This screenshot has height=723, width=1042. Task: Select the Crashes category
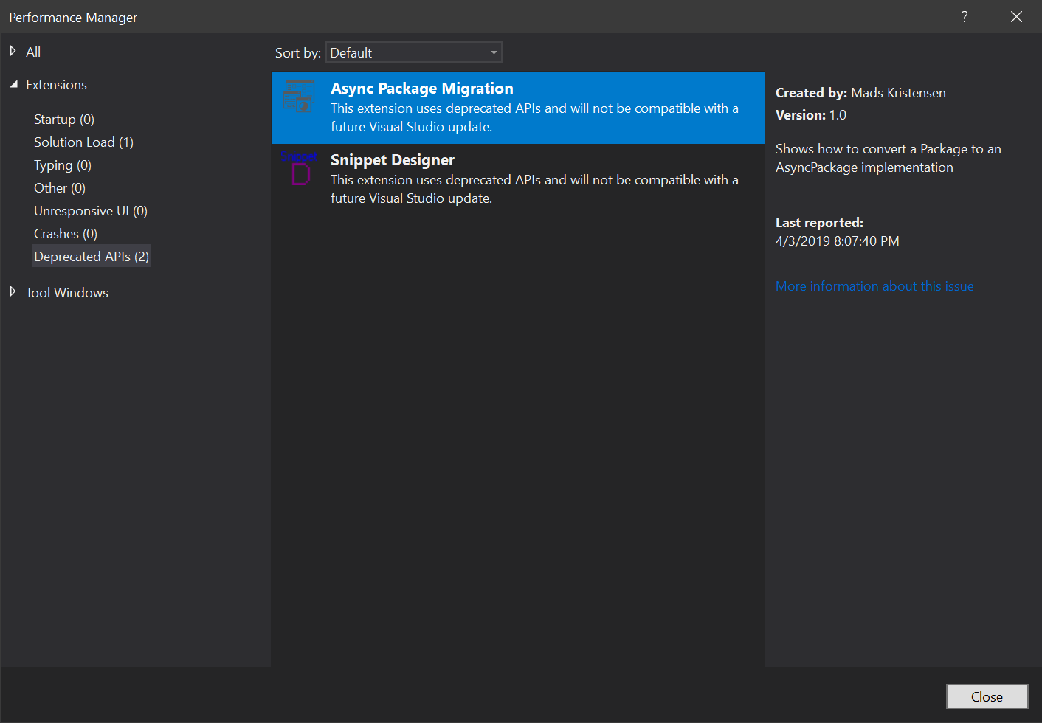click(65, 233)
